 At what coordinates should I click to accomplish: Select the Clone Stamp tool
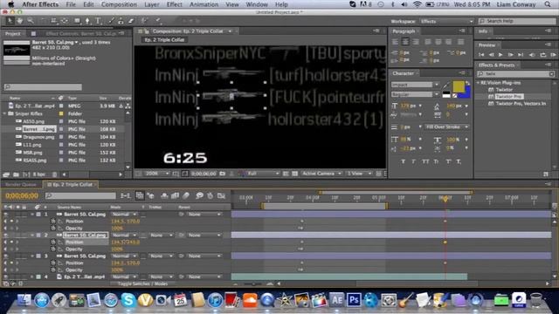point(121,21)
